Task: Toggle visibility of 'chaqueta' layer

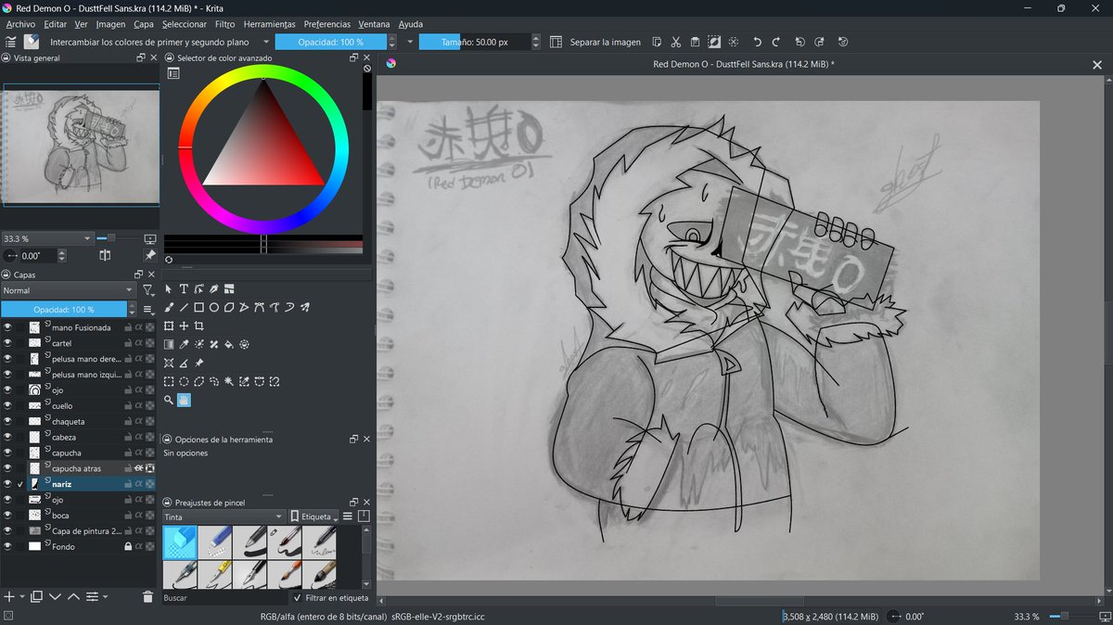Action: coord(7,422)
